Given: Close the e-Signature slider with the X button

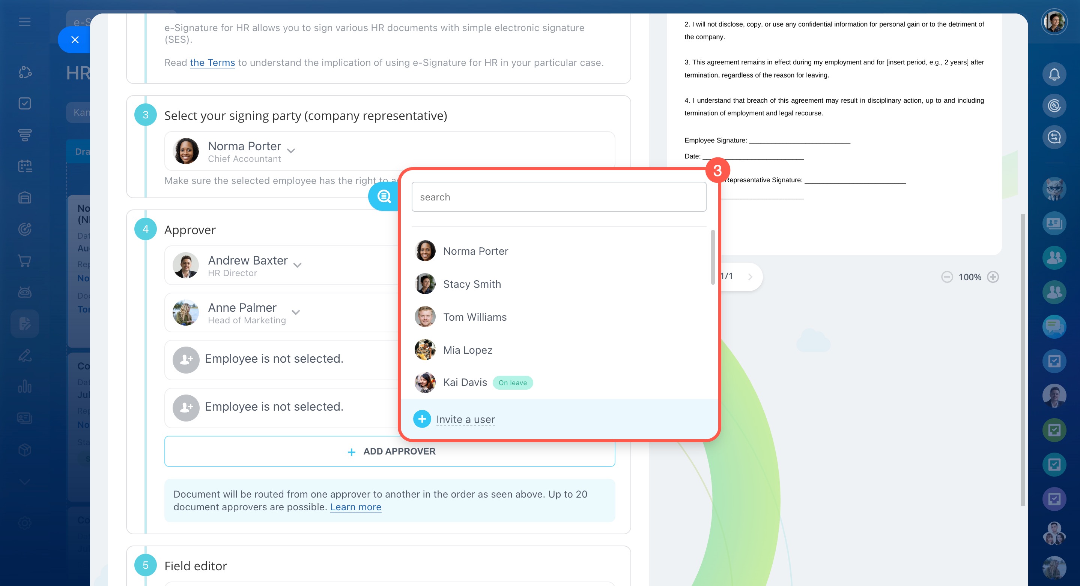Looking at the screenshot, I should 75,40.
